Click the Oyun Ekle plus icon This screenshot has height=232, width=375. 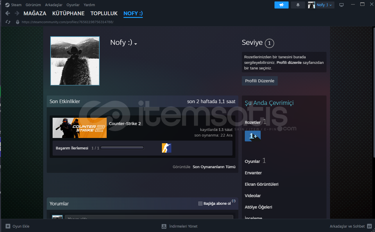point(8,226)
